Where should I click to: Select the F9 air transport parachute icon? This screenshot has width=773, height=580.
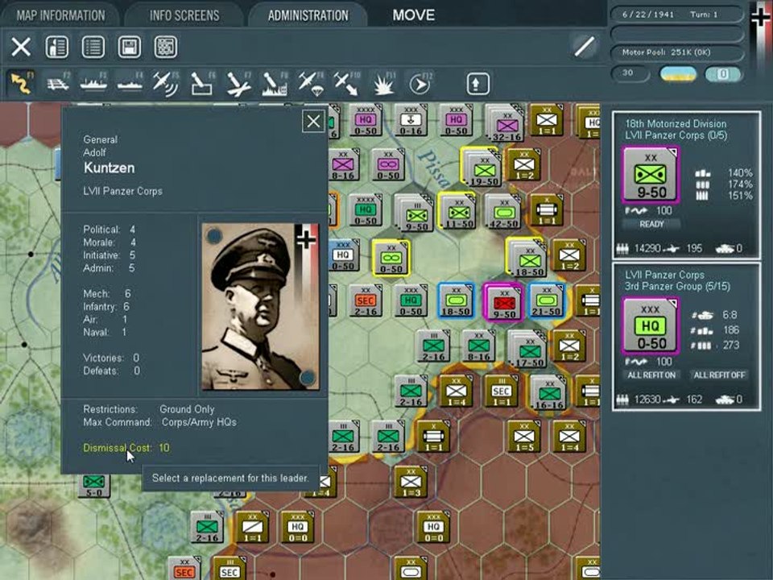click(311, 83)
